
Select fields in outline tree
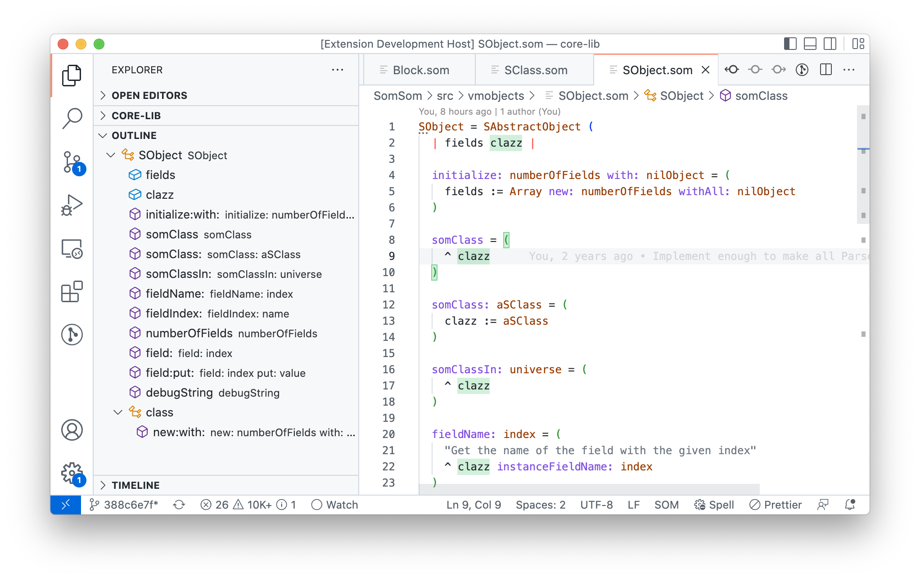[226, 175]
